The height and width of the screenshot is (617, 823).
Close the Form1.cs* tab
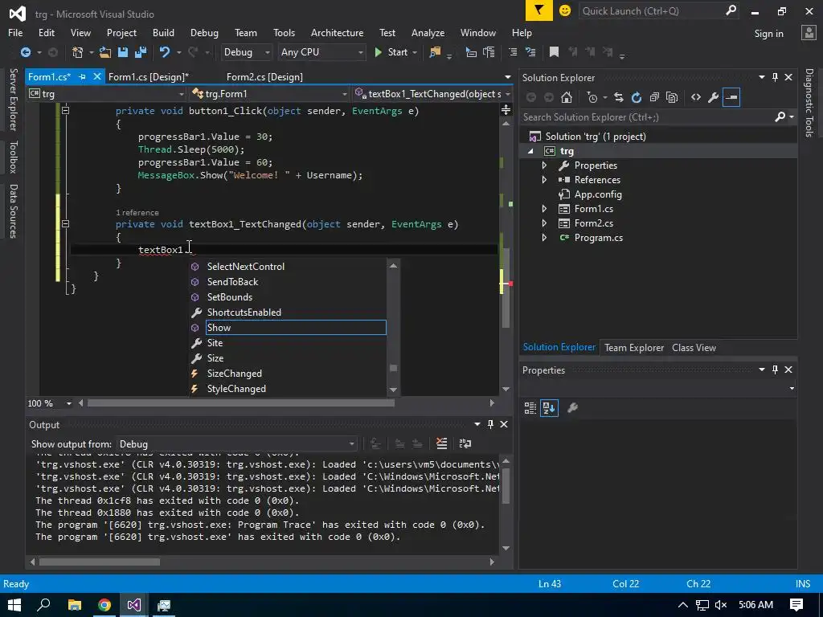coord(96,76)
